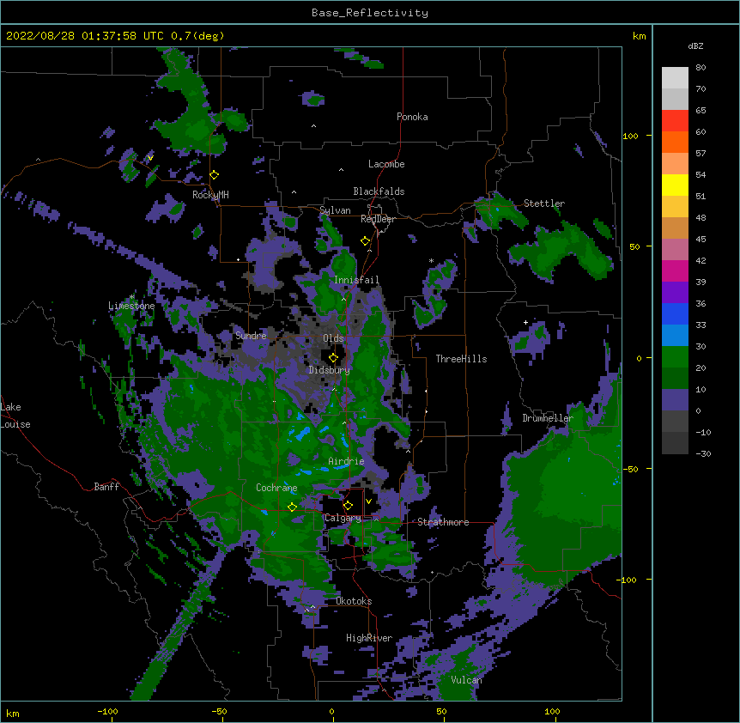Click the white caret below Ponoka
This screenshot has height=723, width=740.
coord(313,126)
